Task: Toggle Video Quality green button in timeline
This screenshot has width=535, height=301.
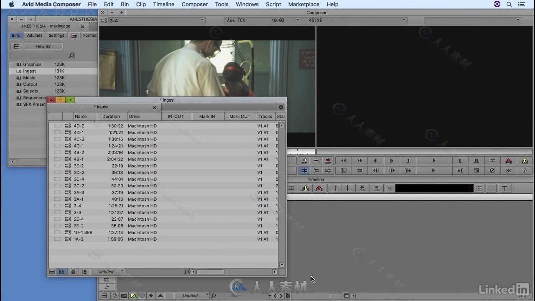Action: click(x=133, y=296)
